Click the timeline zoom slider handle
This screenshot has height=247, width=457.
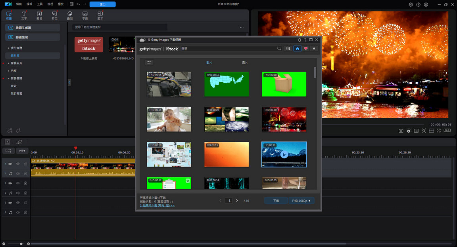click(21, 244)
